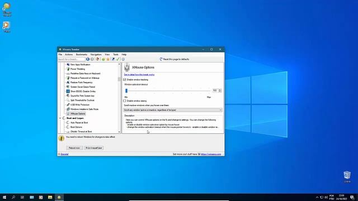Select Restore Point Frequency item

81,83
